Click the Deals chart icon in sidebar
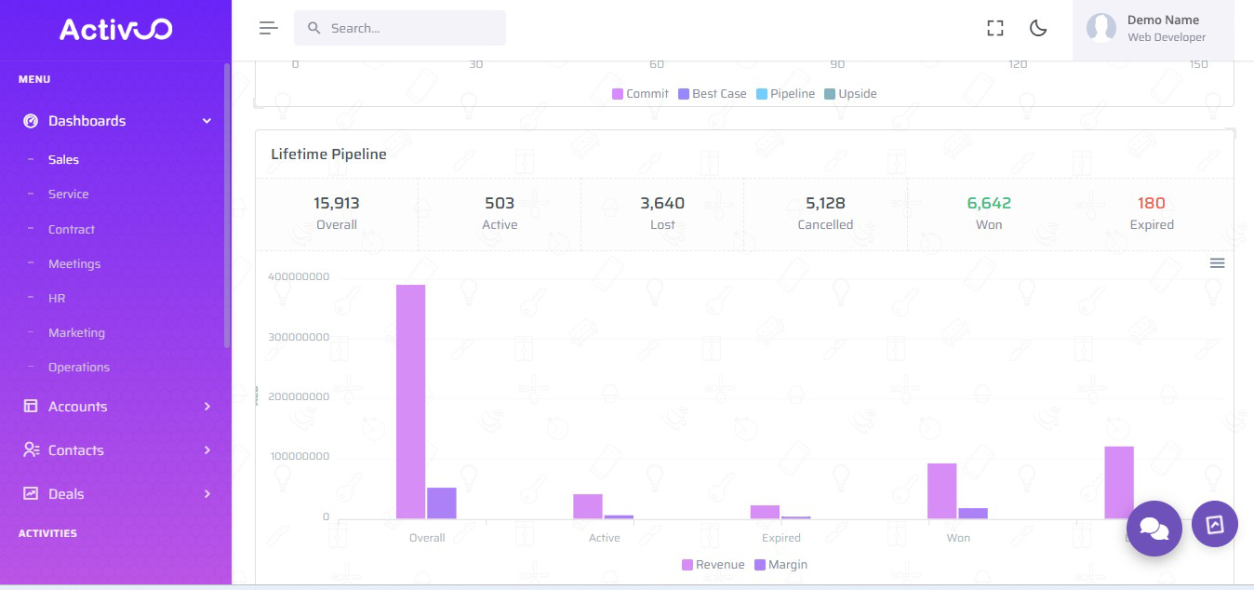Screen dimensions: 1254x590 point(31,494)
